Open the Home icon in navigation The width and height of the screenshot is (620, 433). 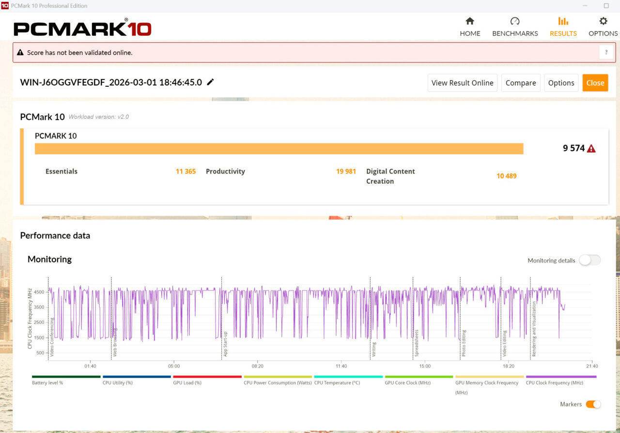point(470,21)
